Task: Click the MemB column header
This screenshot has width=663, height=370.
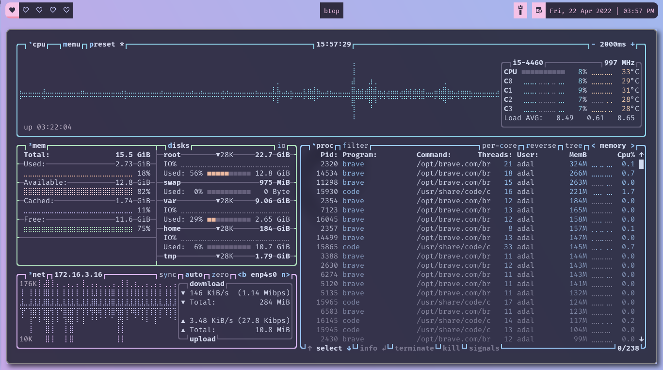Action: coord(578,155)
